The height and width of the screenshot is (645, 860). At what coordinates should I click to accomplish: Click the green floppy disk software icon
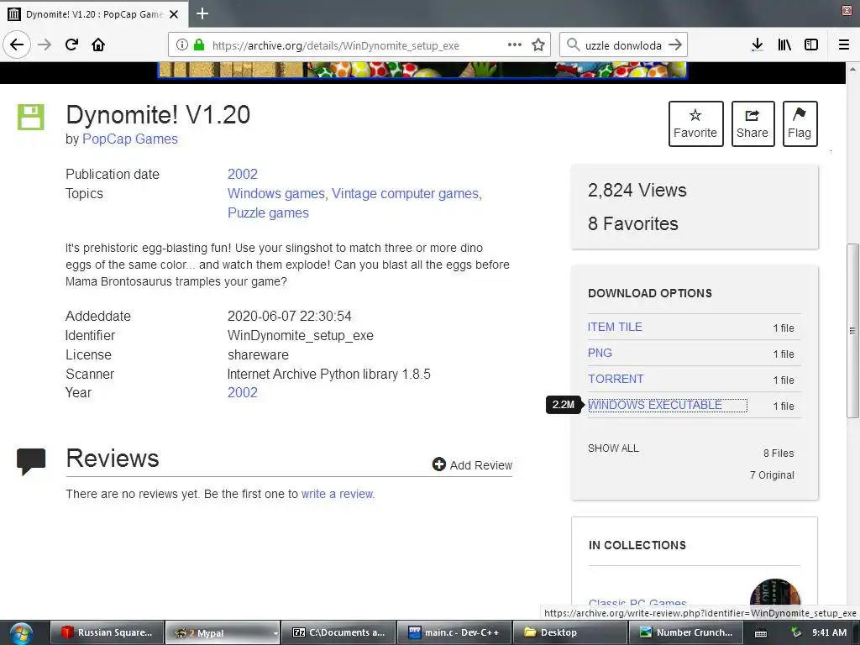click(31, 117)
